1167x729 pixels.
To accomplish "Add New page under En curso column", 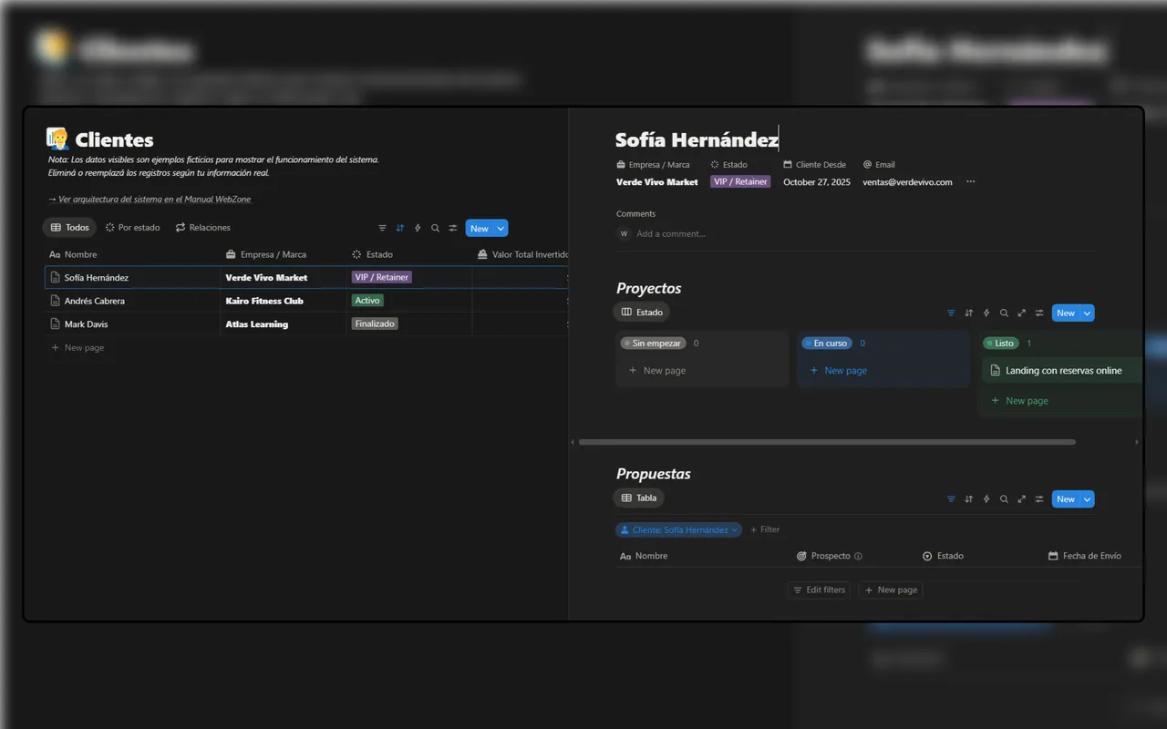I will (839, 371).
